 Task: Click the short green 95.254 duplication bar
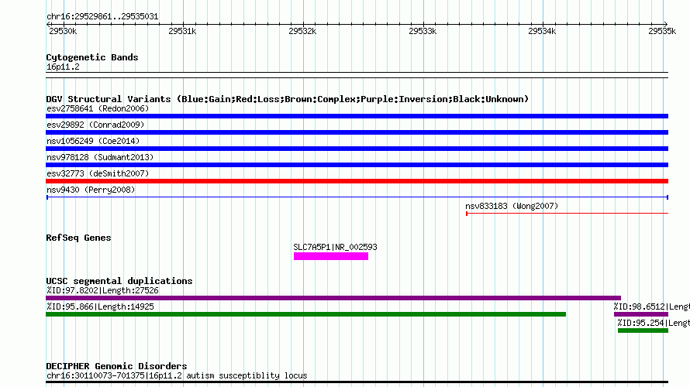[643, 330]
